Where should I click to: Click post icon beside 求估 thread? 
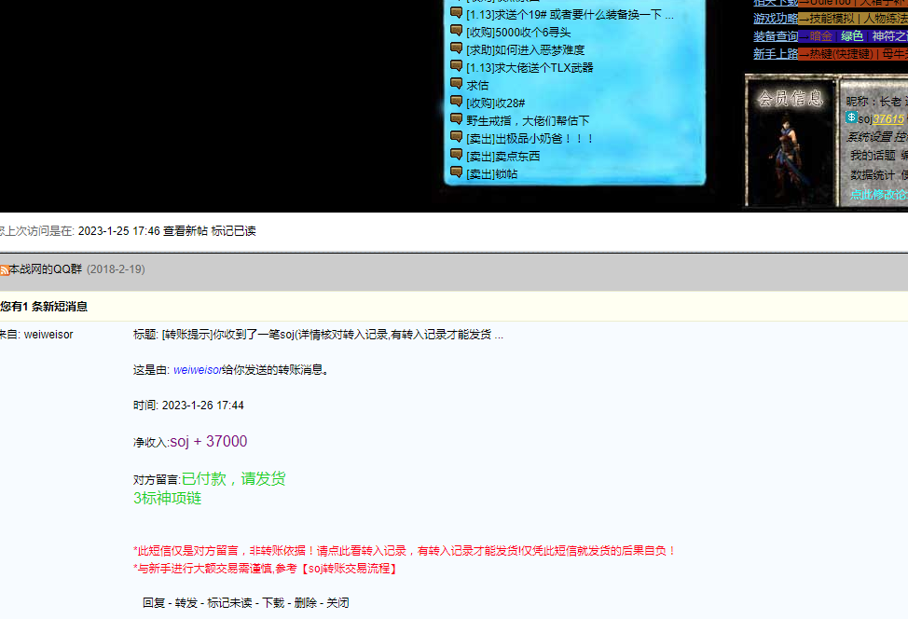pyautogui.click(x=456, y=85)
